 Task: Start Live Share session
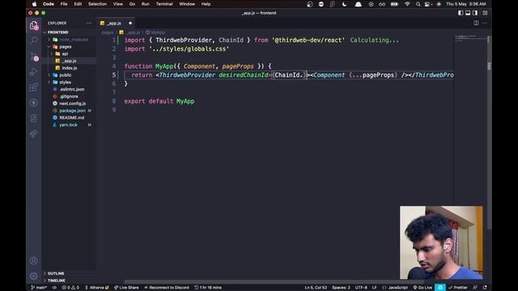(x=126, y=288)
